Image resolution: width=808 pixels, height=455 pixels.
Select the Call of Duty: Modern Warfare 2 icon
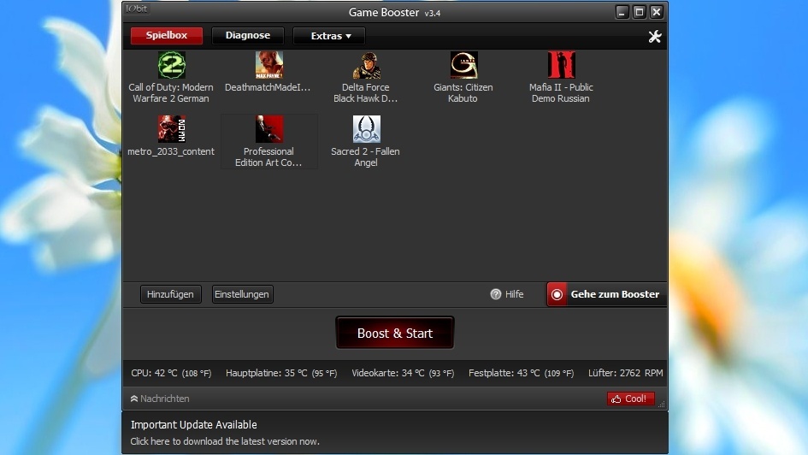point(171,66)
